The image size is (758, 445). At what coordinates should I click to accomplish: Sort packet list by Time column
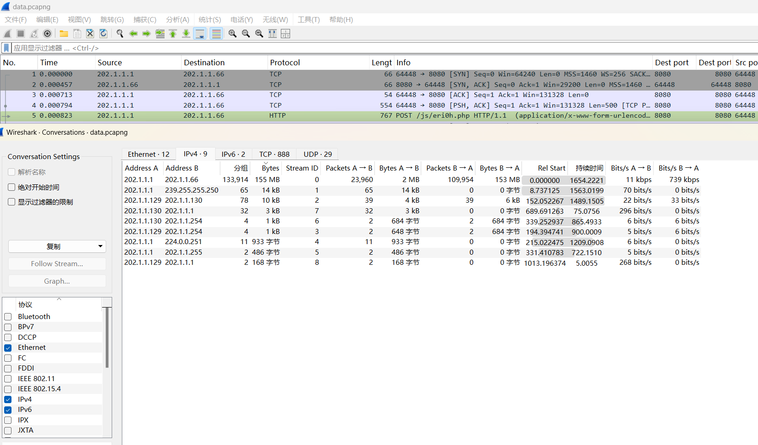(x=66, y=63)
